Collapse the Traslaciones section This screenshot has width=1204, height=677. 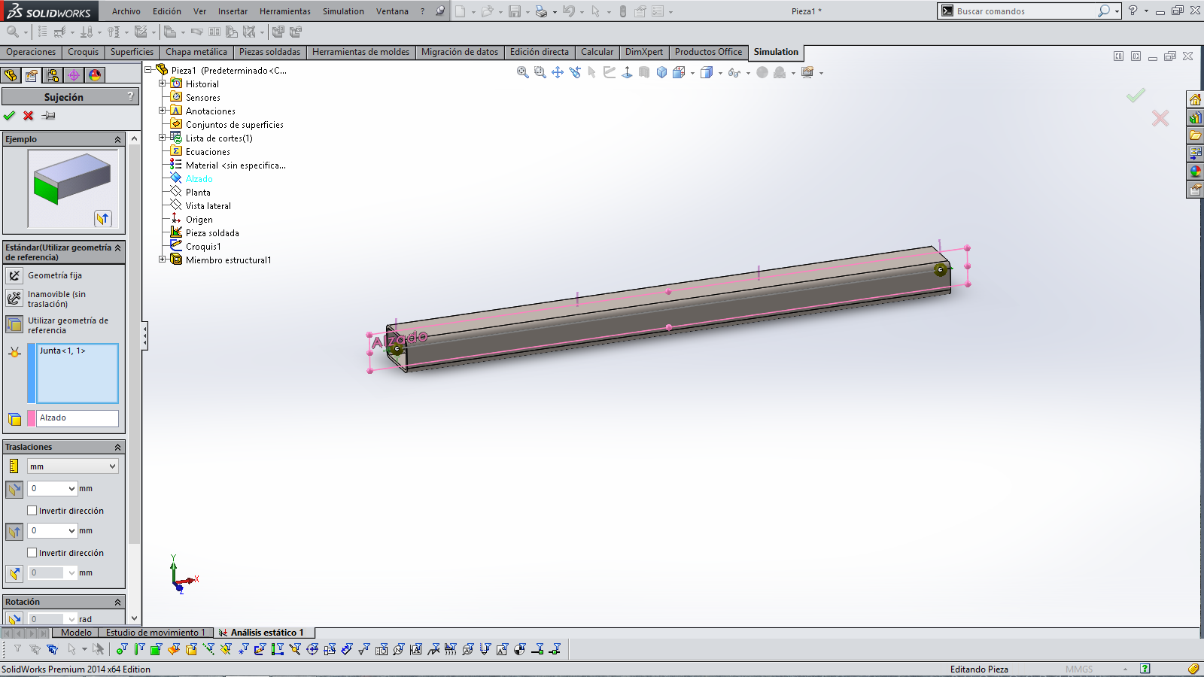pyautogui.click(x=117, y=447)
